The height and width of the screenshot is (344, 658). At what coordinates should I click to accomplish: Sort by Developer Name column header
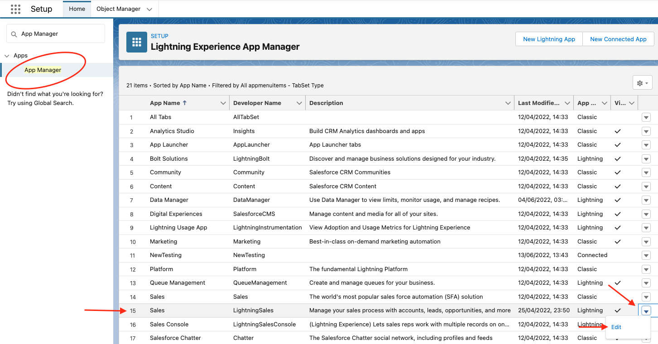(x=257, y=103)
